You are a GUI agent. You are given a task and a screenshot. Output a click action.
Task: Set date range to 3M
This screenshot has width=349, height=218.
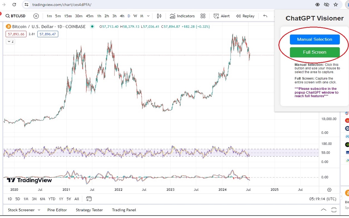click(34, 199)
